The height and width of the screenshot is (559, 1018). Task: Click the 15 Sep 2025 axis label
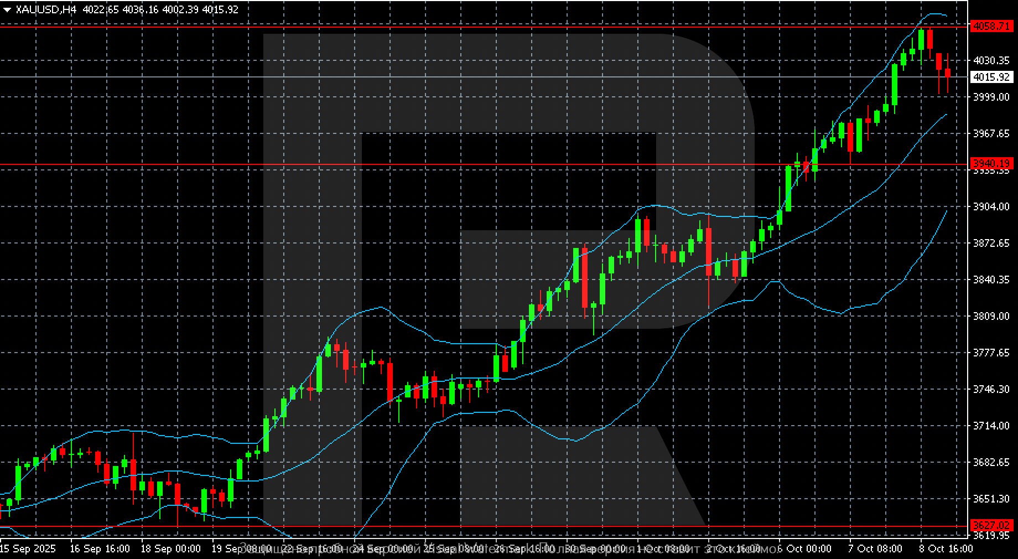(x=28, y=549)
